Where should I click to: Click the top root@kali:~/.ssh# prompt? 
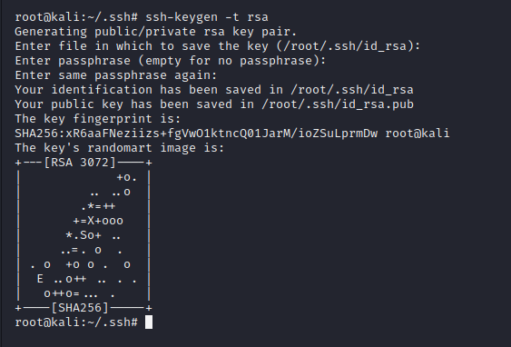pyautogui.click(x=76, y=17)
